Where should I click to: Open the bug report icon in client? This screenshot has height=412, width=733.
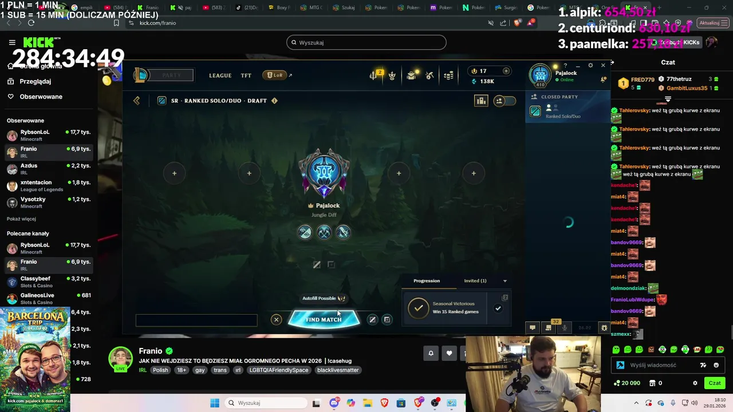[604, 328]
